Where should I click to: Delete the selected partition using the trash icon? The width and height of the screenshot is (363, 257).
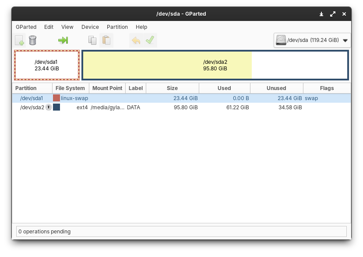click(32, 40)
